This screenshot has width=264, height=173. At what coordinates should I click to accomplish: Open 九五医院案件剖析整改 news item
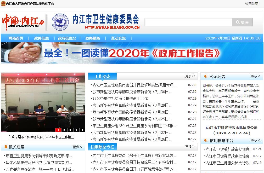point(134,169)
